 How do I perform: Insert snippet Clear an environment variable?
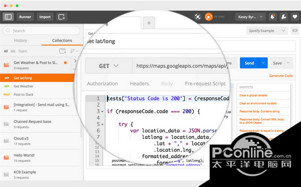258,103
